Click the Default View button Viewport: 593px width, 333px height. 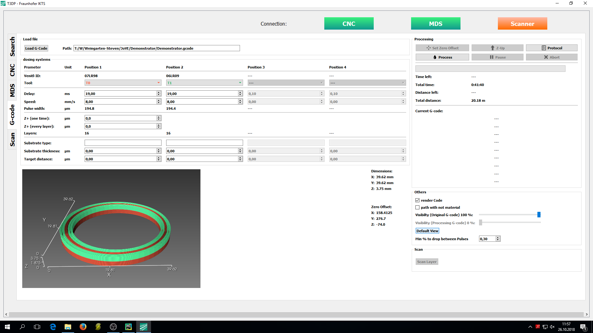tap(427, 231)
